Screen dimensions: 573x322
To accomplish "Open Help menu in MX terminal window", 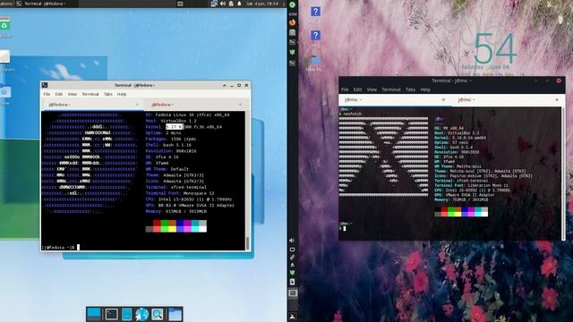I will [x=425, y=89].
